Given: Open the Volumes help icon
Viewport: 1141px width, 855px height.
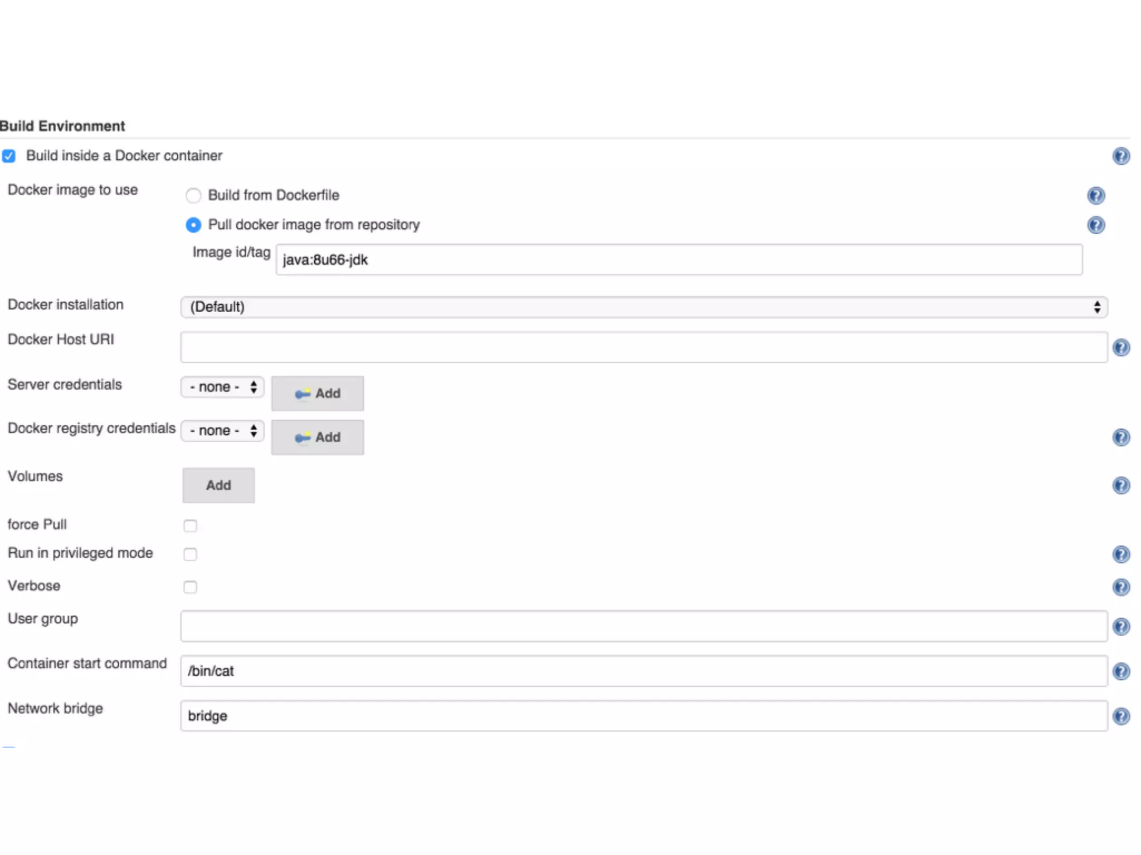Looking at the screenshot, I should coord(1120,485).
